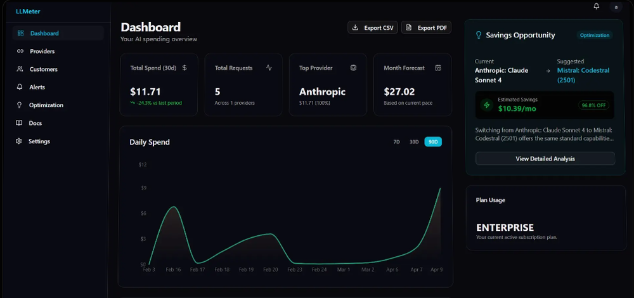Click the Feb 16 chart axis label
The image size is (634, 298).
click(173, 269)
